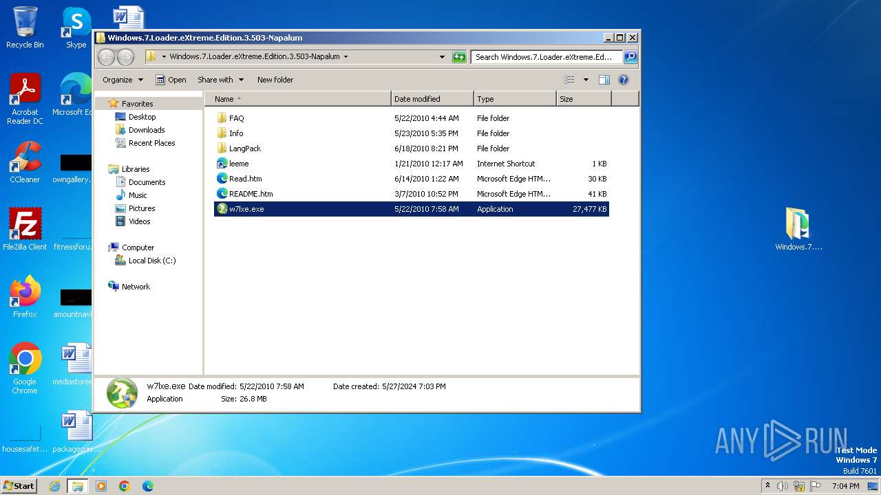
Task: Select the README.htm file
Action: click(x=251, y=194)
